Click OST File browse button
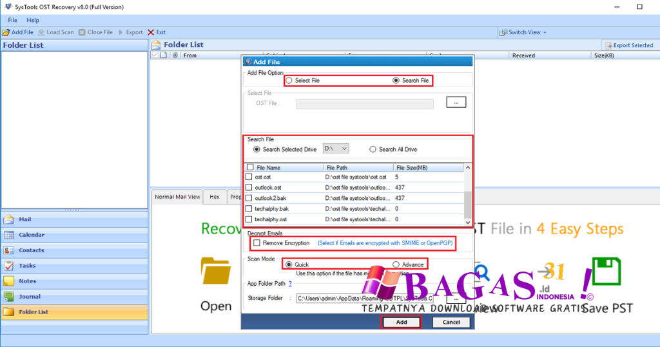The height and width of the screenshot is (347, 660). point(456,103)
